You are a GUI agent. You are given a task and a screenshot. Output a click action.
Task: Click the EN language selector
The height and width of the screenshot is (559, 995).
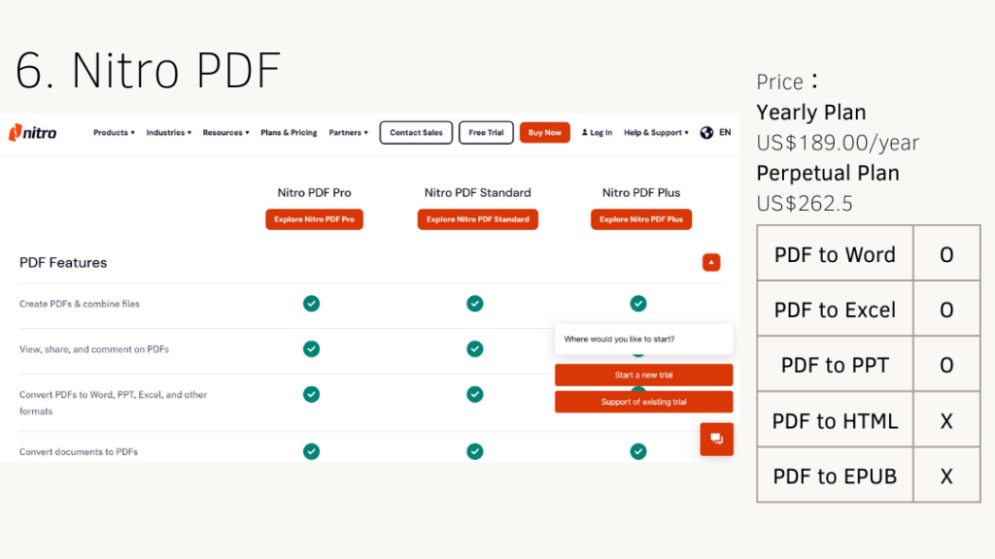725,132
